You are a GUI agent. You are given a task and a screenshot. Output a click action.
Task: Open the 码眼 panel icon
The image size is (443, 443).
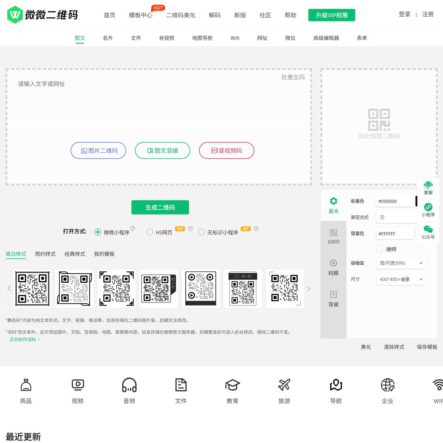click(x=333, y=263)
